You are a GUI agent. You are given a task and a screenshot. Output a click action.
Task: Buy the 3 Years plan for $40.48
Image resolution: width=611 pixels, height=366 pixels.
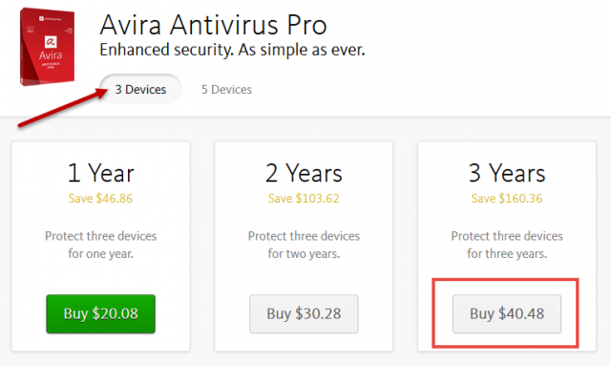507,313
